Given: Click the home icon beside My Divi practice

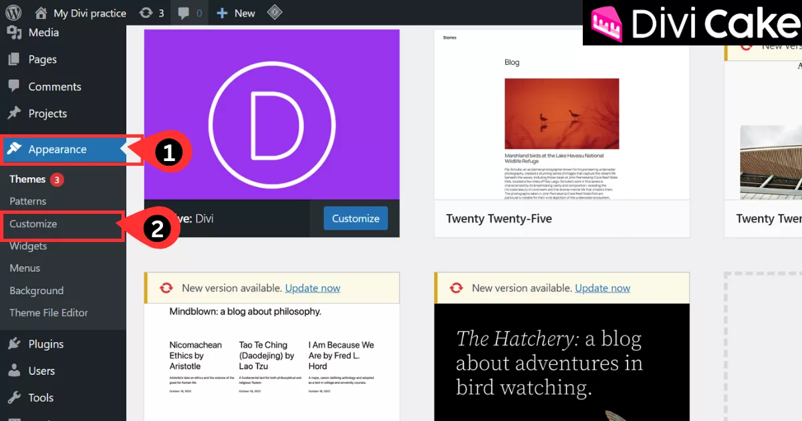Looking at the screenshot, I should point(41,13).
